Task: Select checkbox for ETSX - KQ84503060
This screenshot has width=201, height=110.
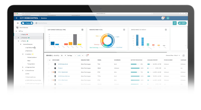Action: pyautogui.click(x=49, y=72)
